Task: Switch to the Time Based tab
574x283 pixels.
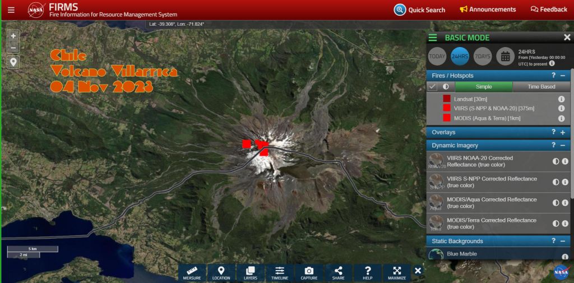Action: coord(541,87)
